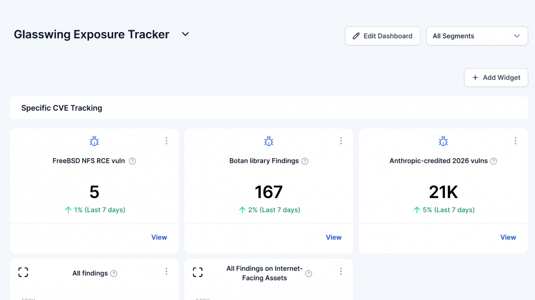
Task: Open three-dot menu on Anthropic-credited 2026 vulns widget
Action: pyautogui.click(x=515, y=141)
